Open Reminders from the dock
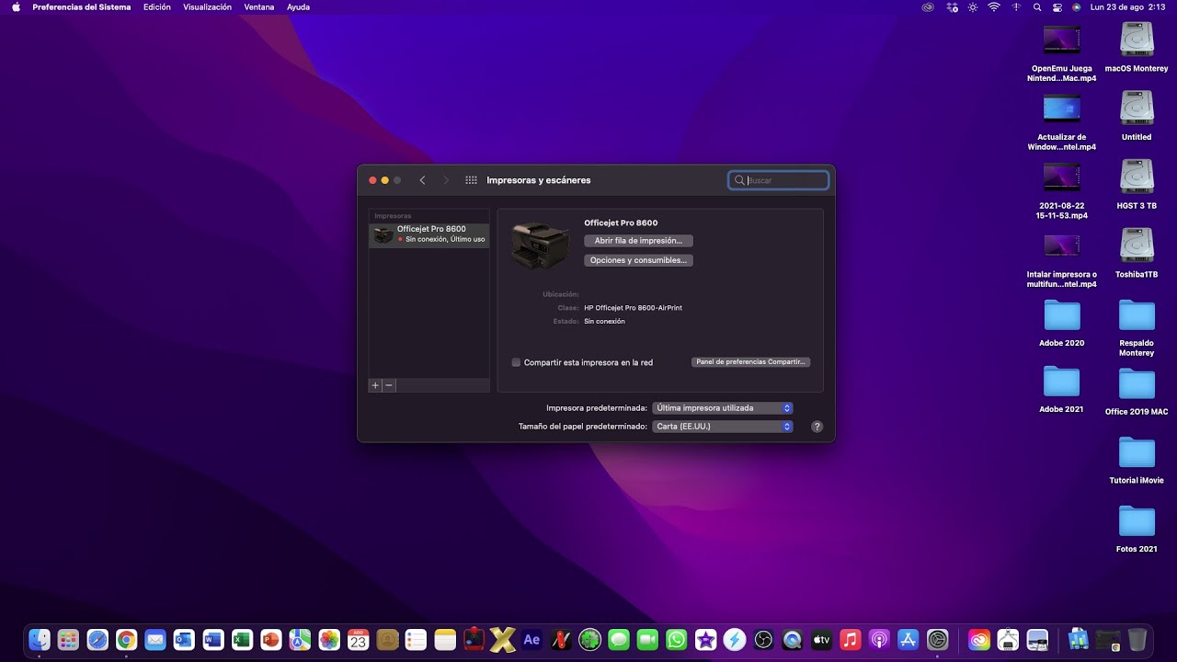This screenshot has height=662, width=1177. point(416,640)
